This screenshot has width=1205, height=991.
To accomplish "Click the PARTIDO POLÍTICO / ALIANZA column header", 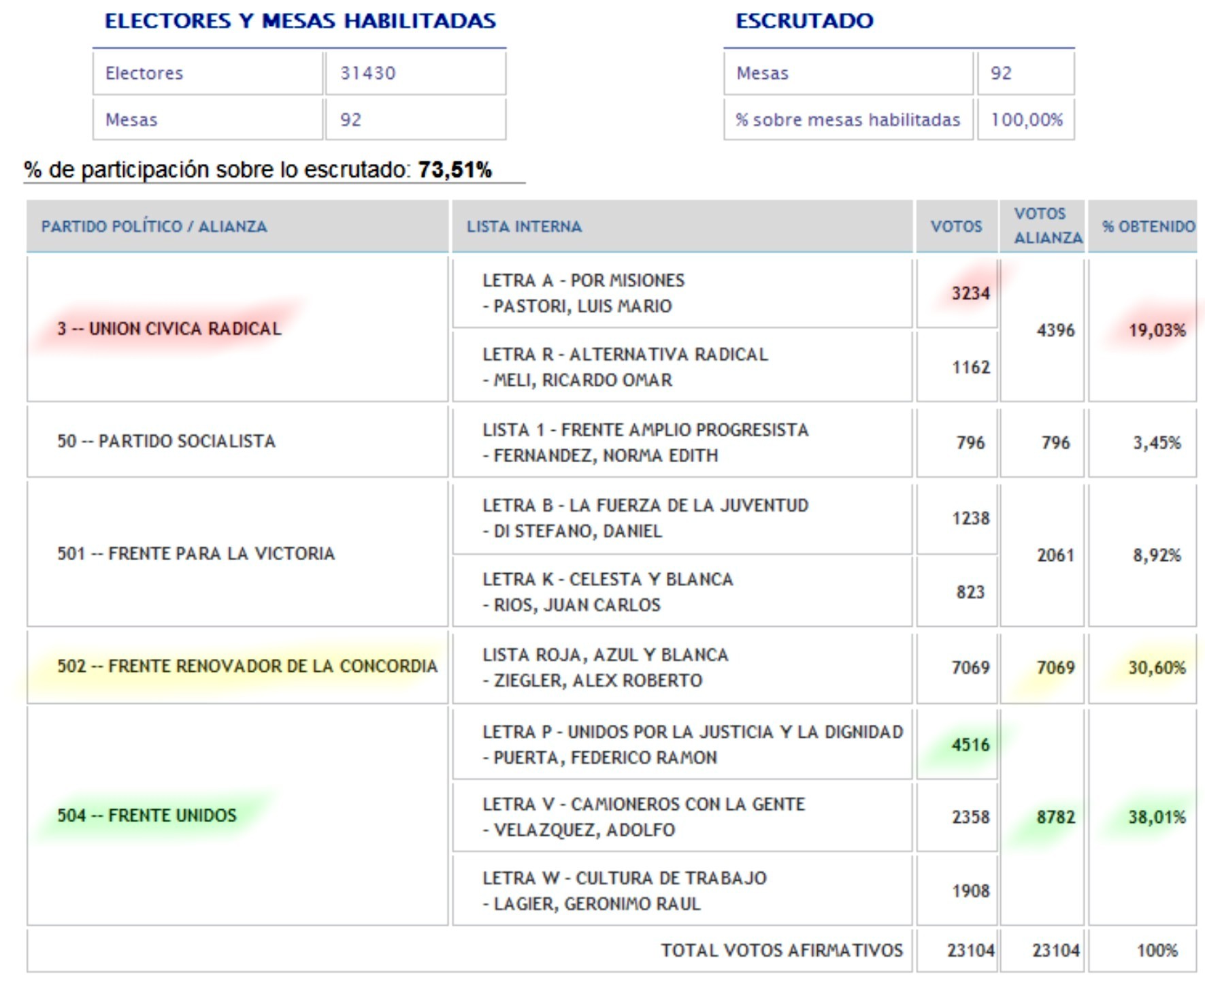I will 154,227.
